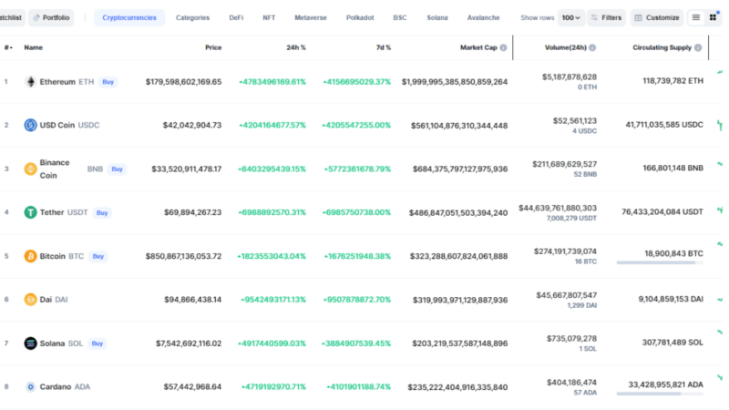The width and height of the screenshot is (729, 410).
Task: Open the Dai coin page link
Action: 46,300
